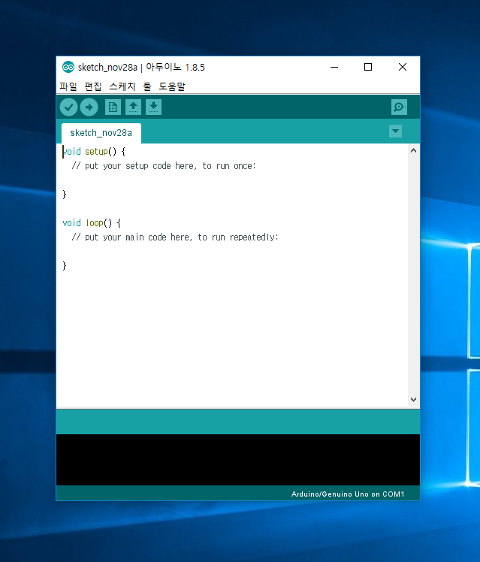This screenshot has height=562, width=480.
Task: Click editor scrollbar down arrow
Action: coord(413,399)
